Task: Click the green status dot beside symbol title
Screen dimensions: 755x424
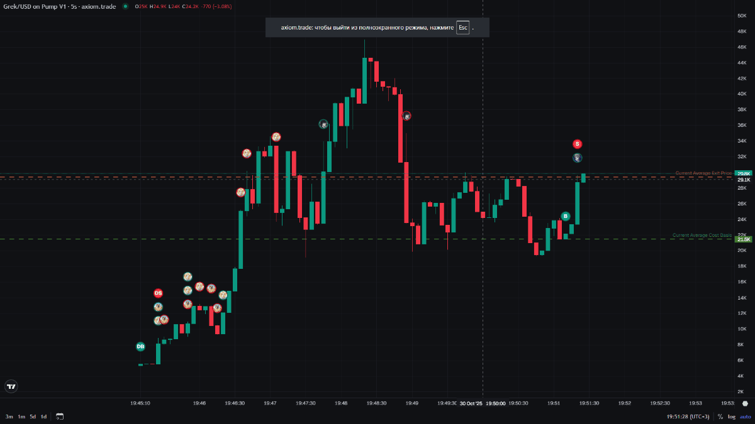Action: pyautogui.click(x=125, y=6)
